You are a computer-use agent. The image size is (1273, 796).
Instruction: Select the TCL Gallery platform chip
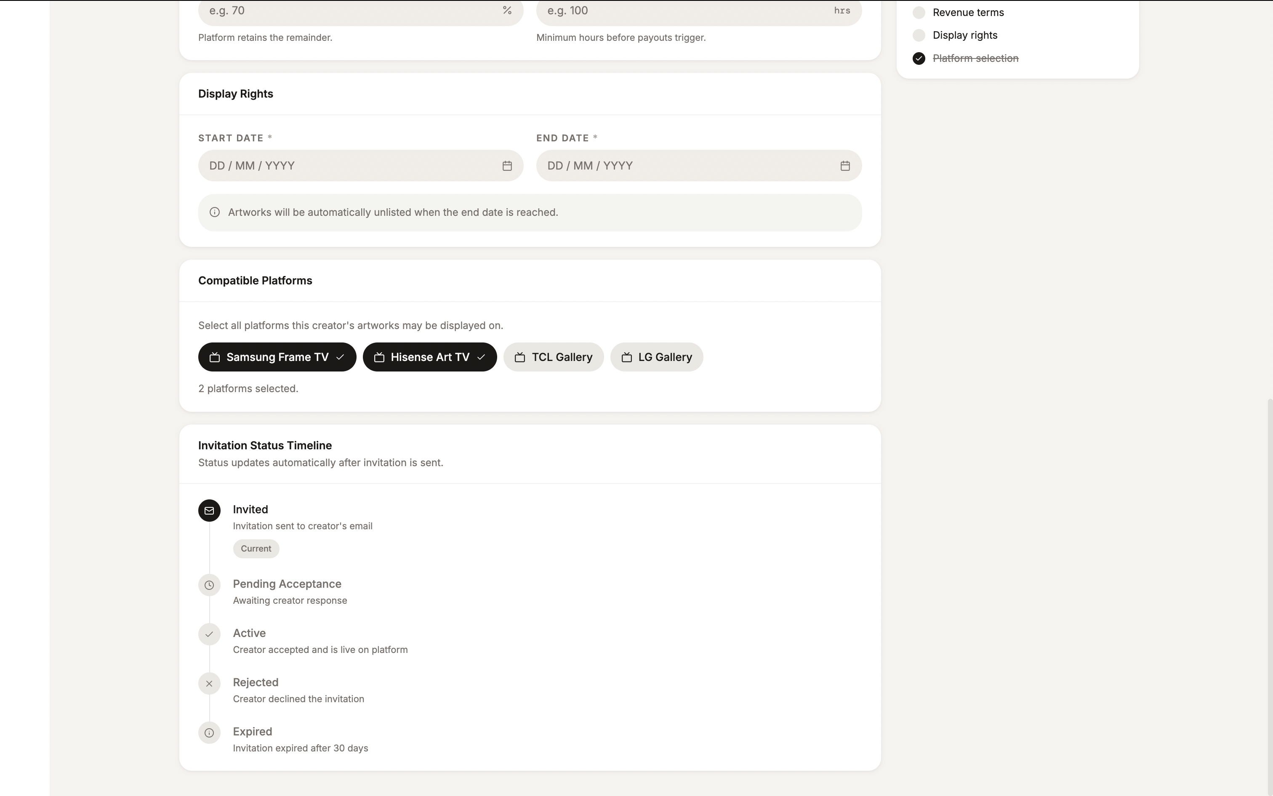click(554, 357)
